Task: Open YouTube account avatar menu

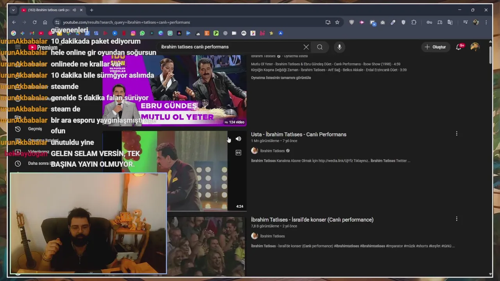Action: click(475, 47)
